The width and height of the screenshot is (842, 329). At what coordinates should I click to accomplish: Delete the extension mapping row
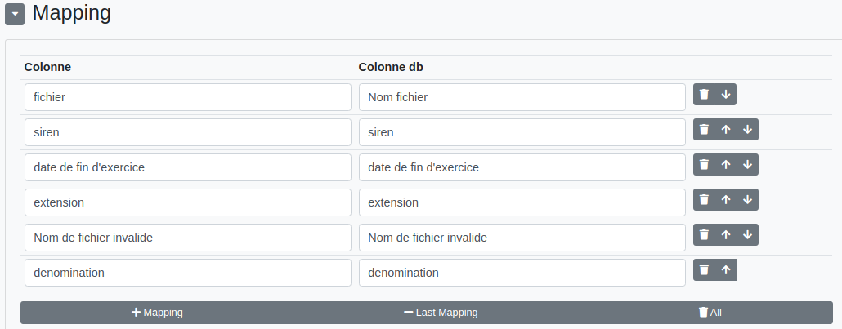(704, 200)
